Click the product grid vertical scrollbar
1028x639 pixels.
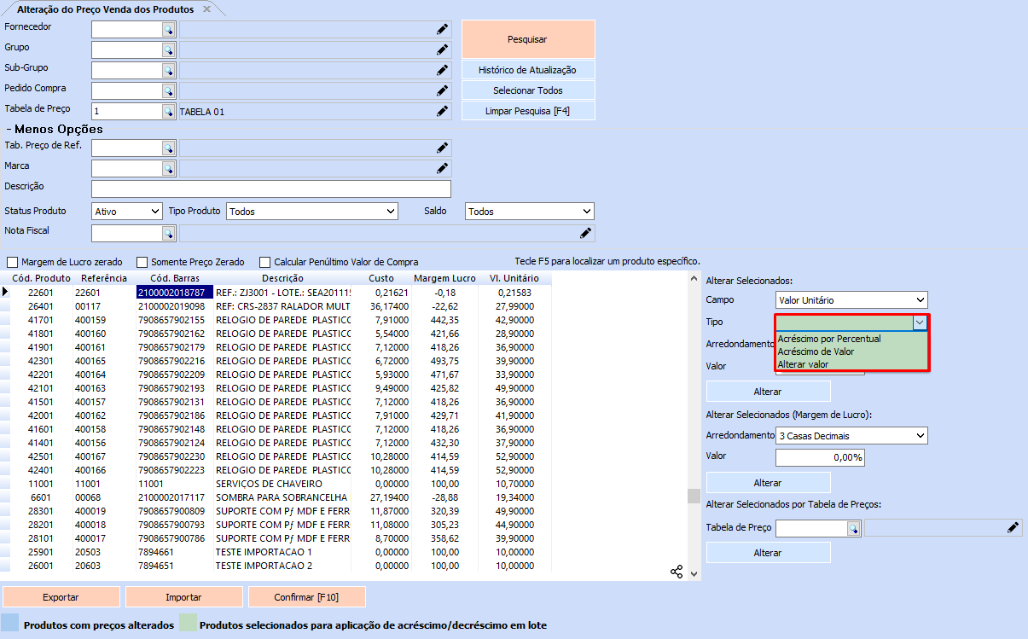point(694,427)
